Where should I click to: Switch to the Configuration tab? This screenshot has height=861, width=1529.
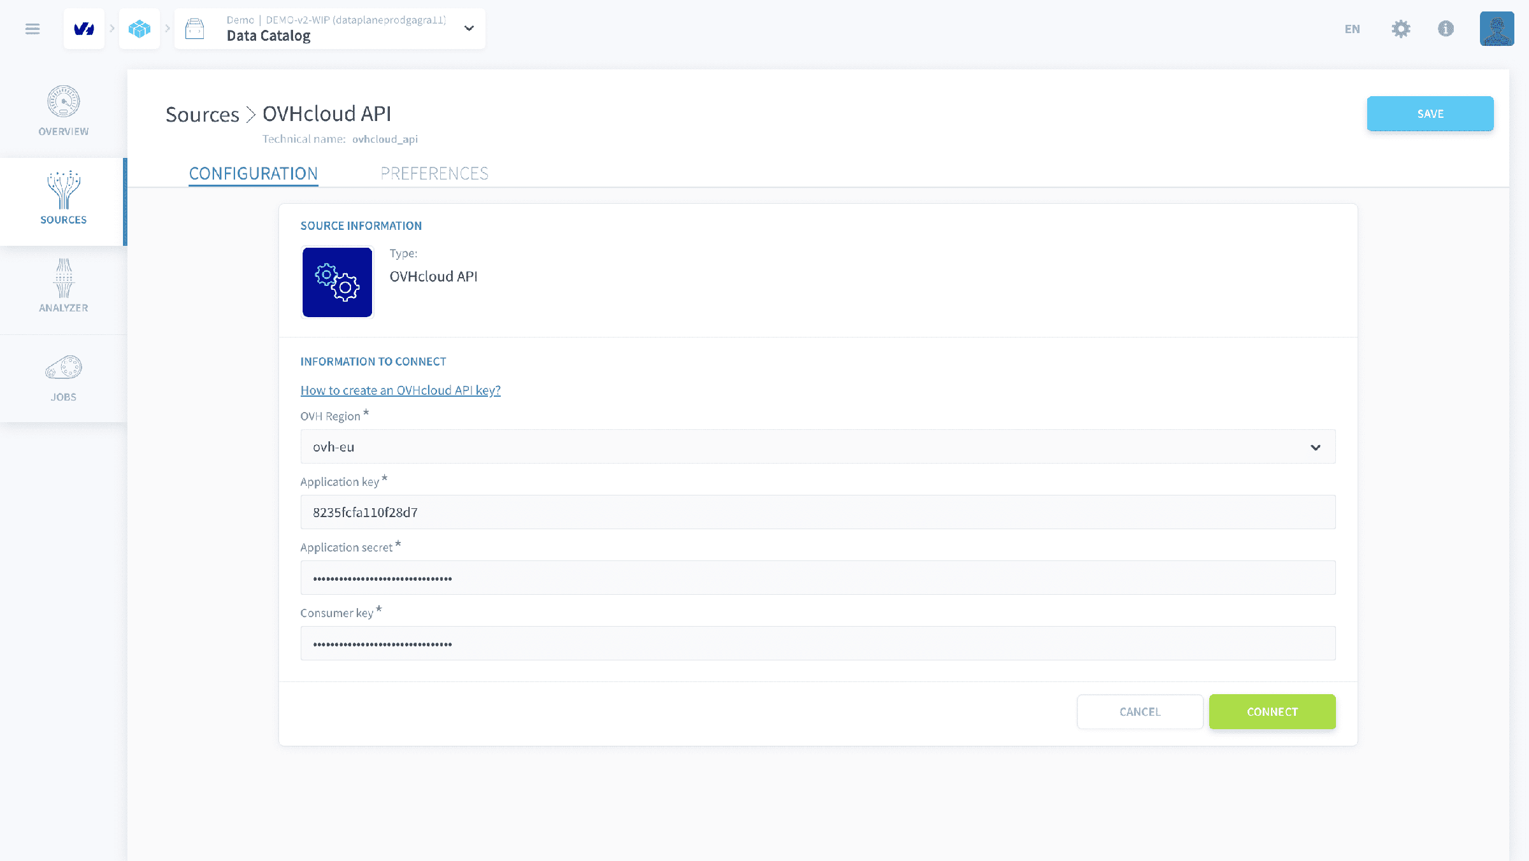tap(254, 173)
